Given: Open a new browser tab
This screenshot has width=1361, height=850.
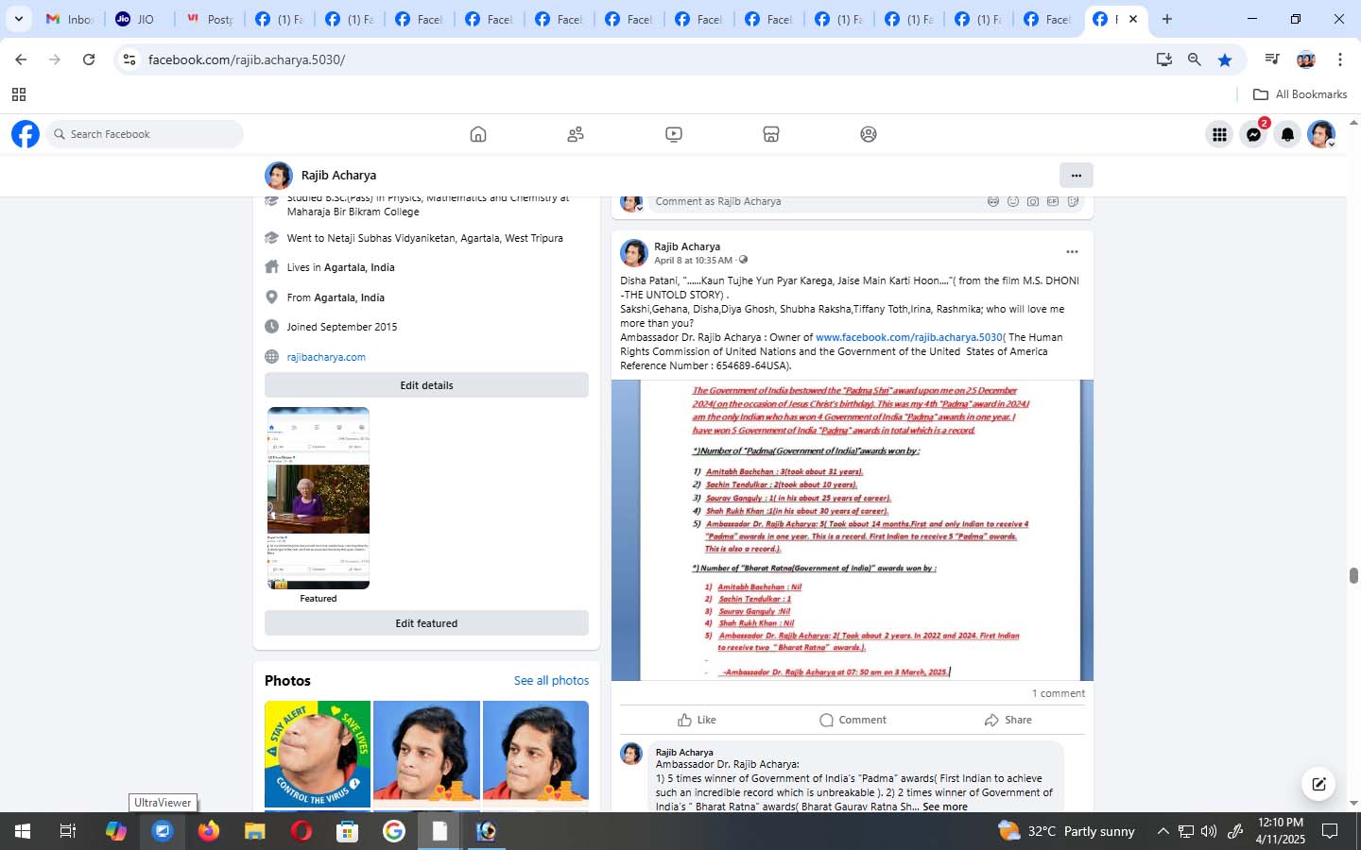Looking at the screenshot, I should click(x=1167, y=19).
